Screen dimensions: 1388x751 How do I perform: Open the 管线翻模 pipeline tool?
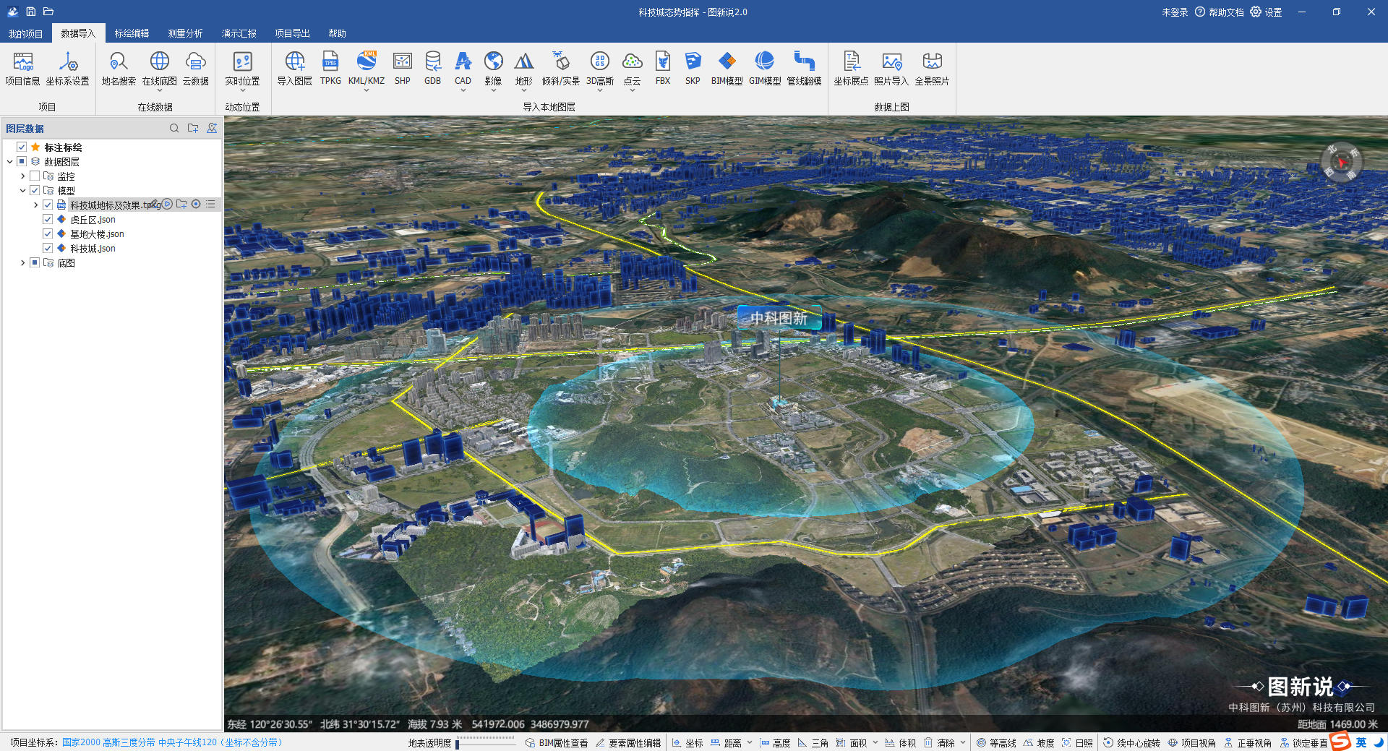point(804,69)
